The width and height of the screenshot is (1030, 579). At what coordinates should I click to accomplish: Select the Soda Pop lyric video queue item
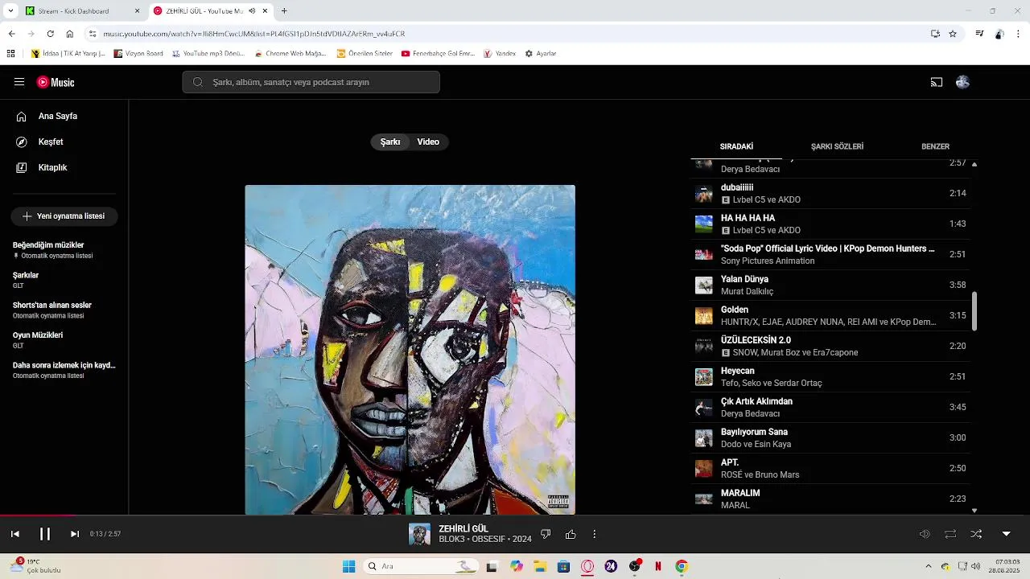pos(831,255)
